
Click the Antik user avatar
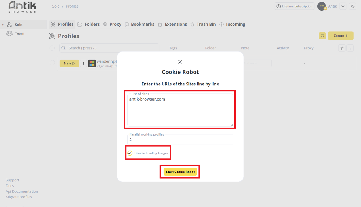322,6
